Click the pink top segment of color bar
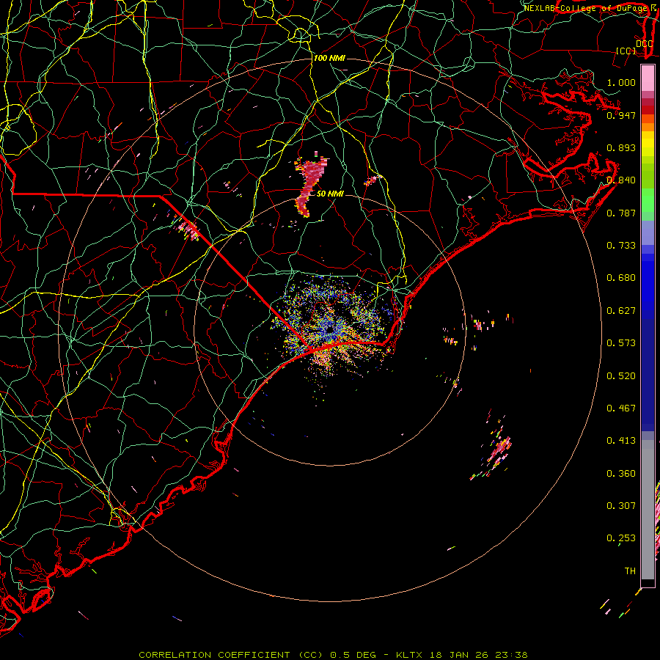660x660 pixels. [x=648, y=78]
